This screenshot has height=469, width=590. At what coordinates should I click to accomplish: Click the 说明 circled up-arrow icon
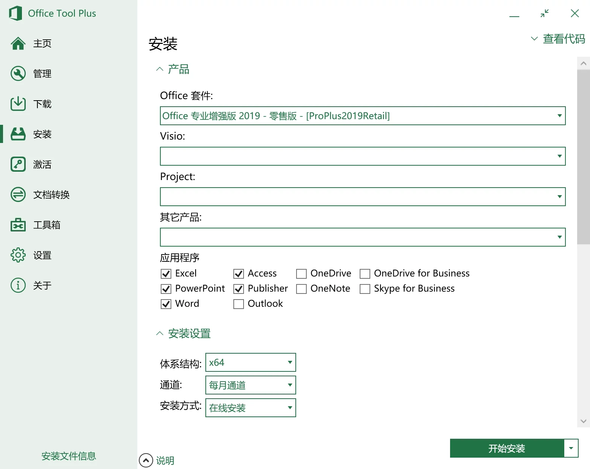click(146, 460)
